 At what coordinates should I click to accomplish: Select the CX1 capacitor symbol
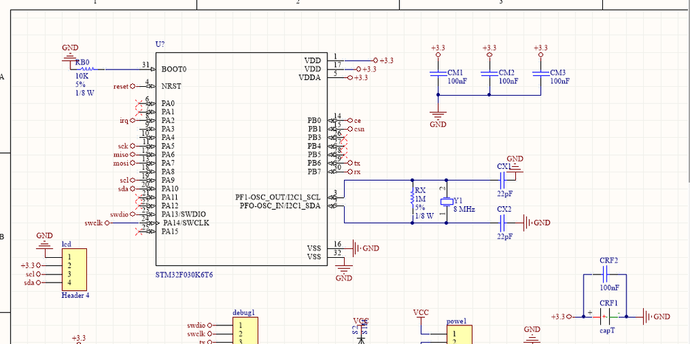(x=502, y=180)
